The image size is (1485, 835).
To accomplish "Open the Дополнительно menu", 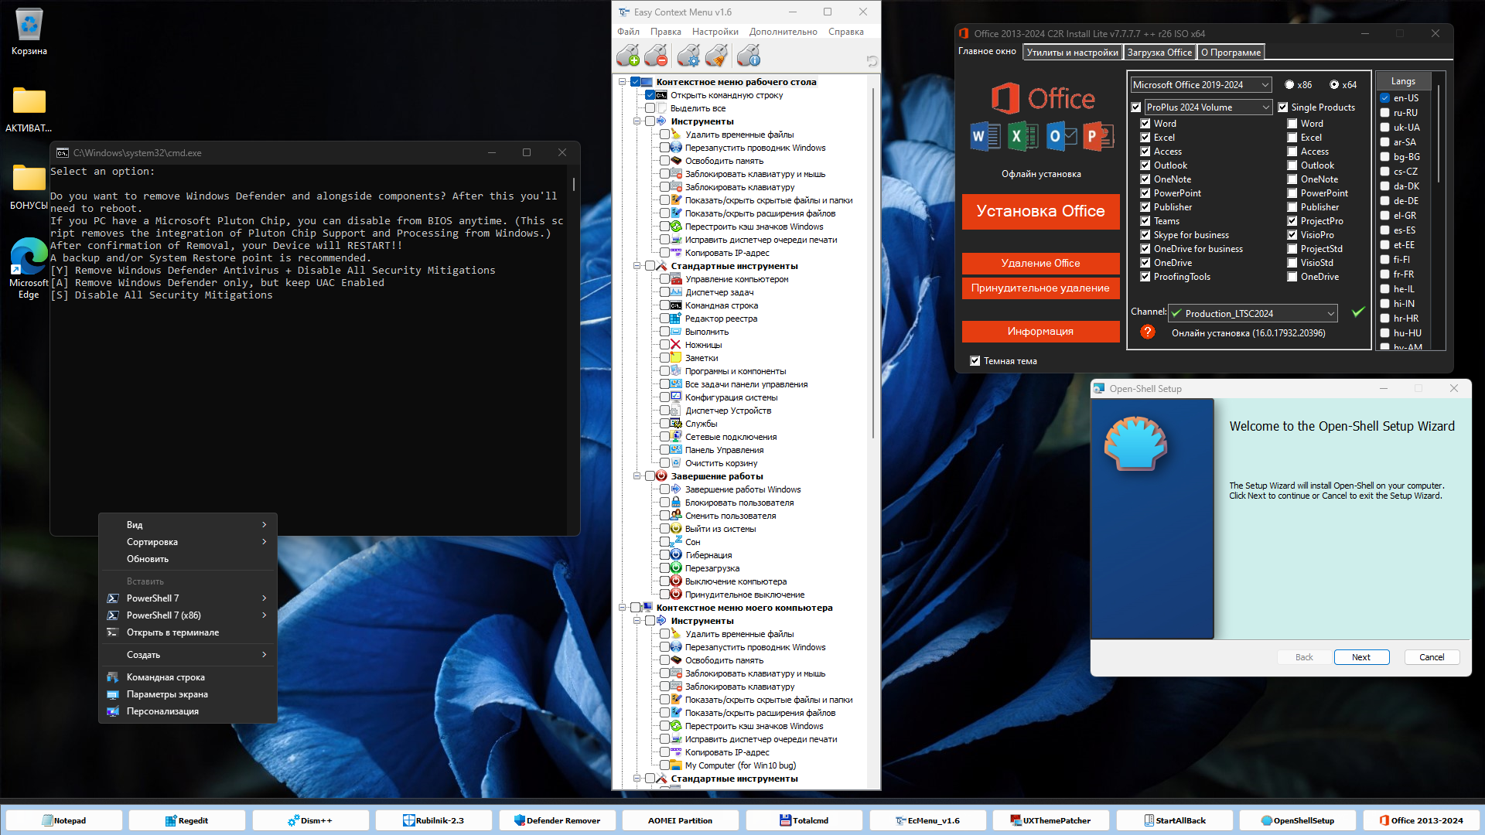I will click(x=783, y=32).
